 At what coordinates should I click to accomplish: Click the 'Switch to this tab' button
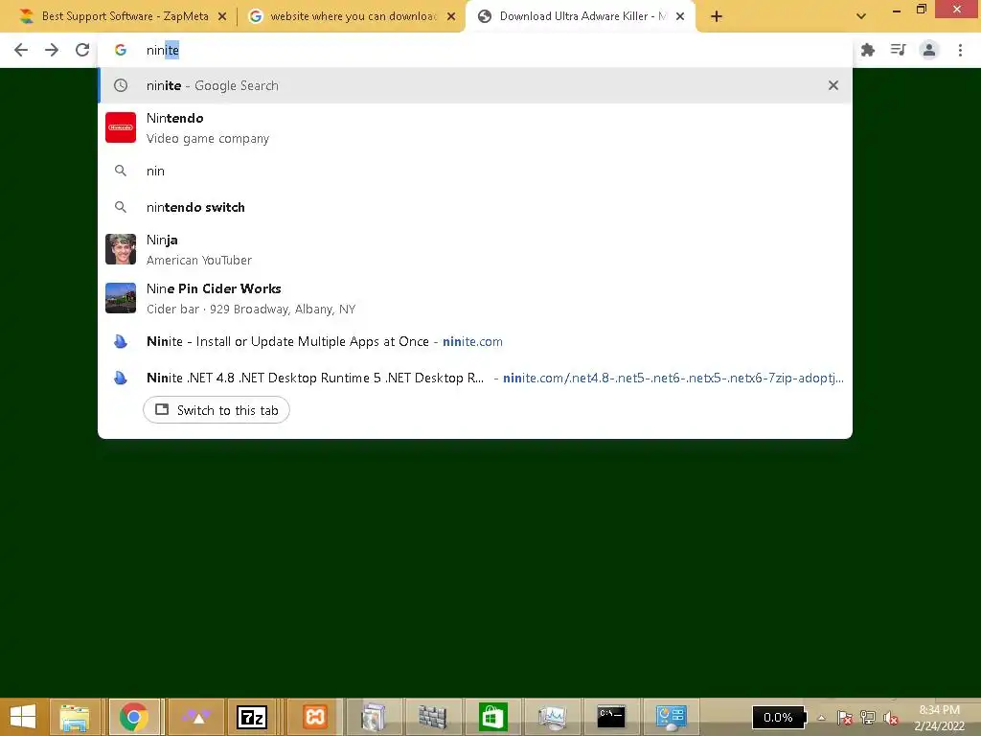(217, 410)
